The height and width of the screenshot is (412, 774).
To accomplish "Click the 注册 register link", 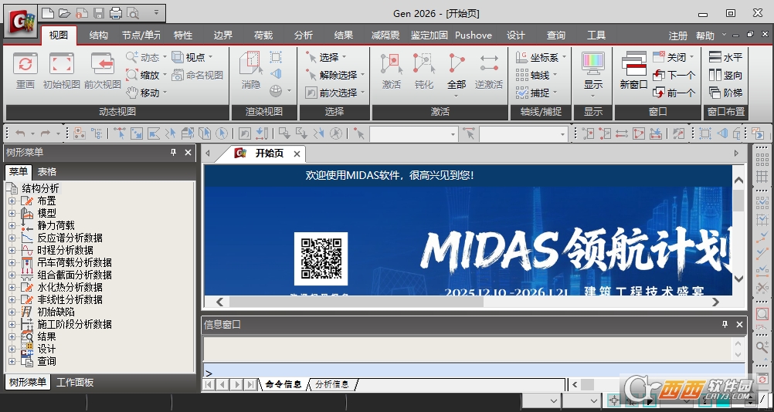I will 677,35.
